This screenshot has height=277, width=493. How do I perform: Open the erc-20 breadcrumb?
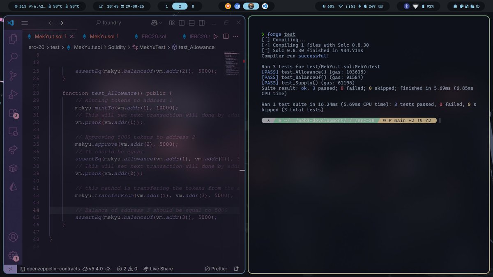(x=36, y=47)
